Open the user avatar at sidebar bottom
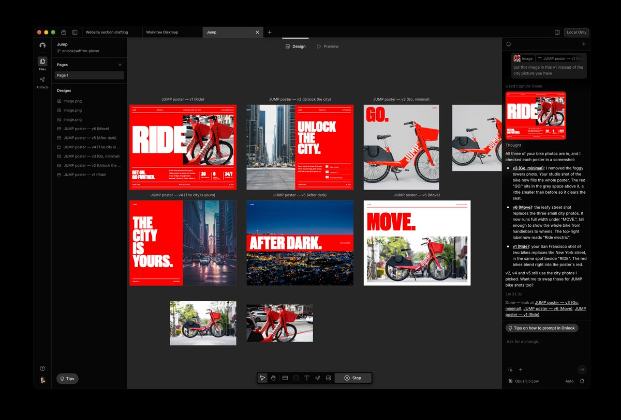This screenshot has width=621, height=420. 42,380
